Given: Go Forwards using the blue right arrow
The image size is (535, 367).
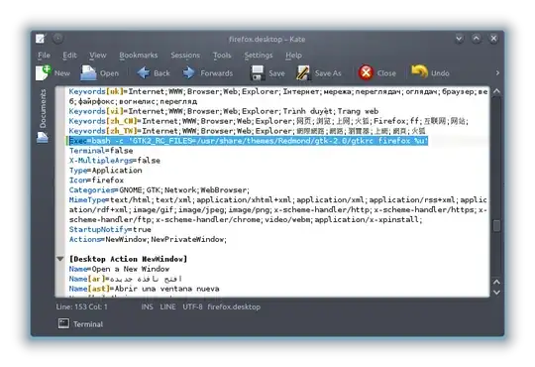Looking at the screenshot, I should 188,72.
